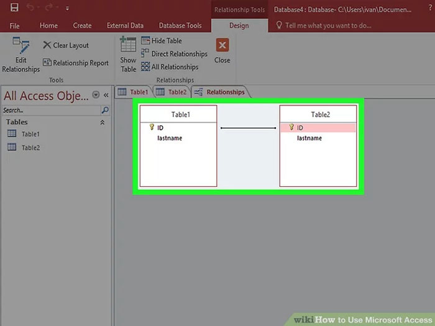The width and height of the screenshot is (435, 326).
Task: Click the Save icon in the title bar
Action: [14, 8]
